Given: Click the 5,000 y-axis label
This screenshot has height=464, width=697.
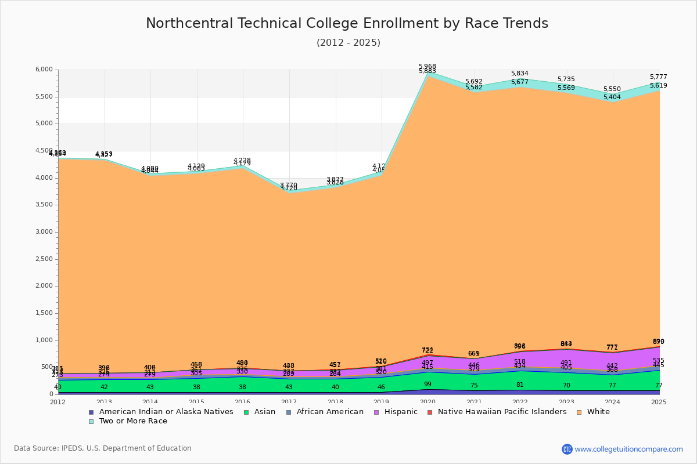Looking at the screenshot, I should point(44,124).
